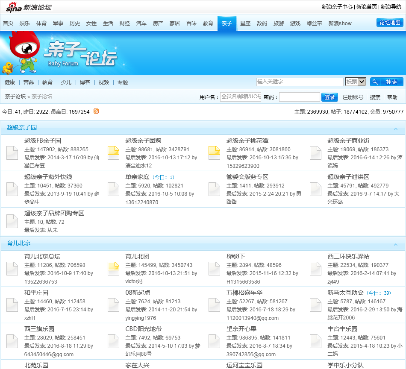406x369 pixels.
Task: Open the 健康 sub-navigation link
Action: click(x=10, y=82)
